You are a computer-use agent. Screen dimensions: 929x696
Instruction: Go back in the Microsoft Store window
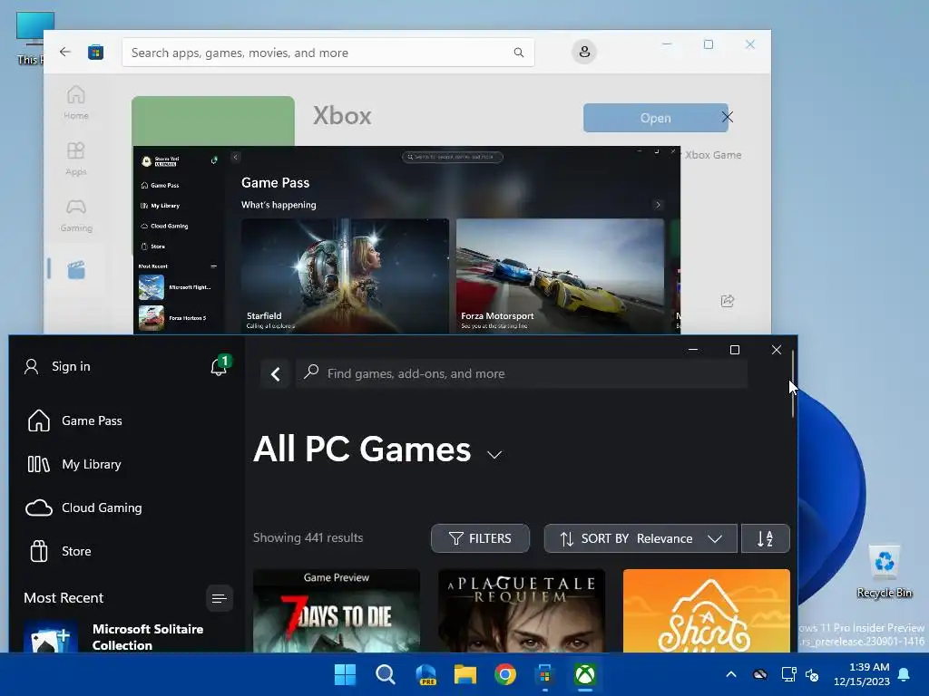click(65, 52)
